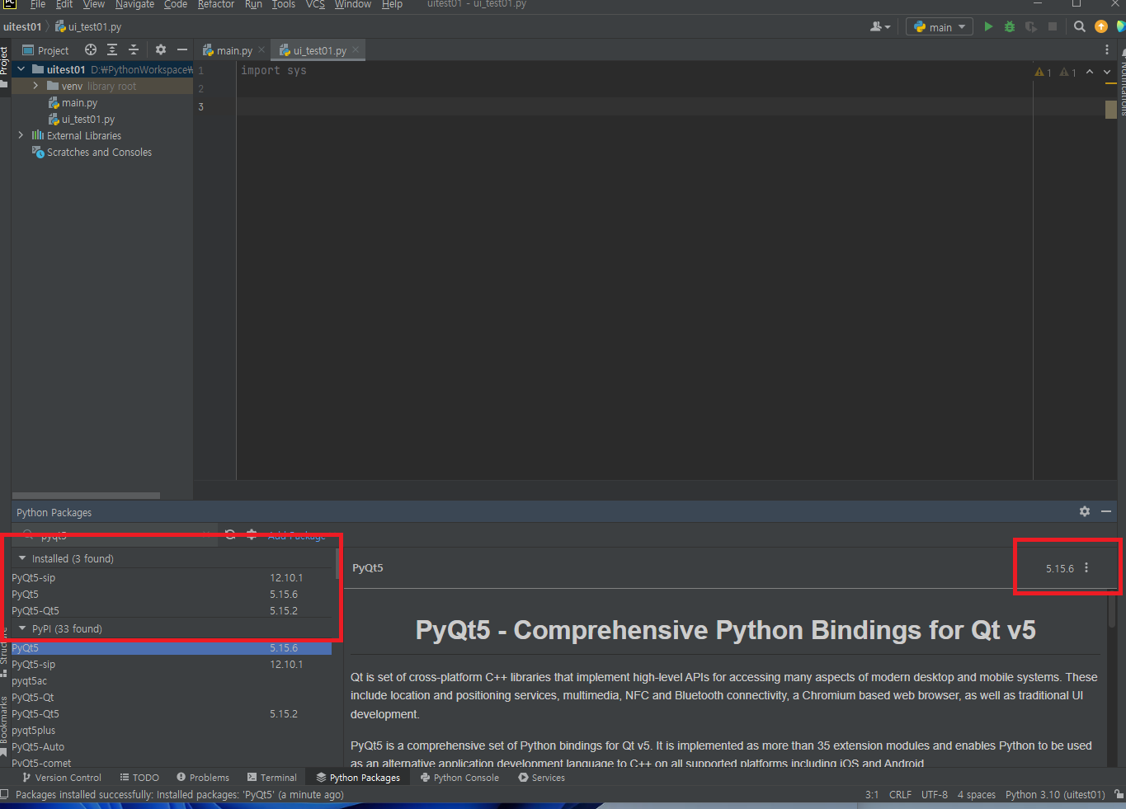Viewport: 1126px width, 809px height.
Task: Collapse the Installed (3 found) group
Action: [x=22, y=558]
